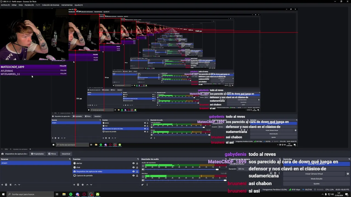Open Ajustes from the Controles panel
The image size is (351, 197).
(x=316, y=184)
